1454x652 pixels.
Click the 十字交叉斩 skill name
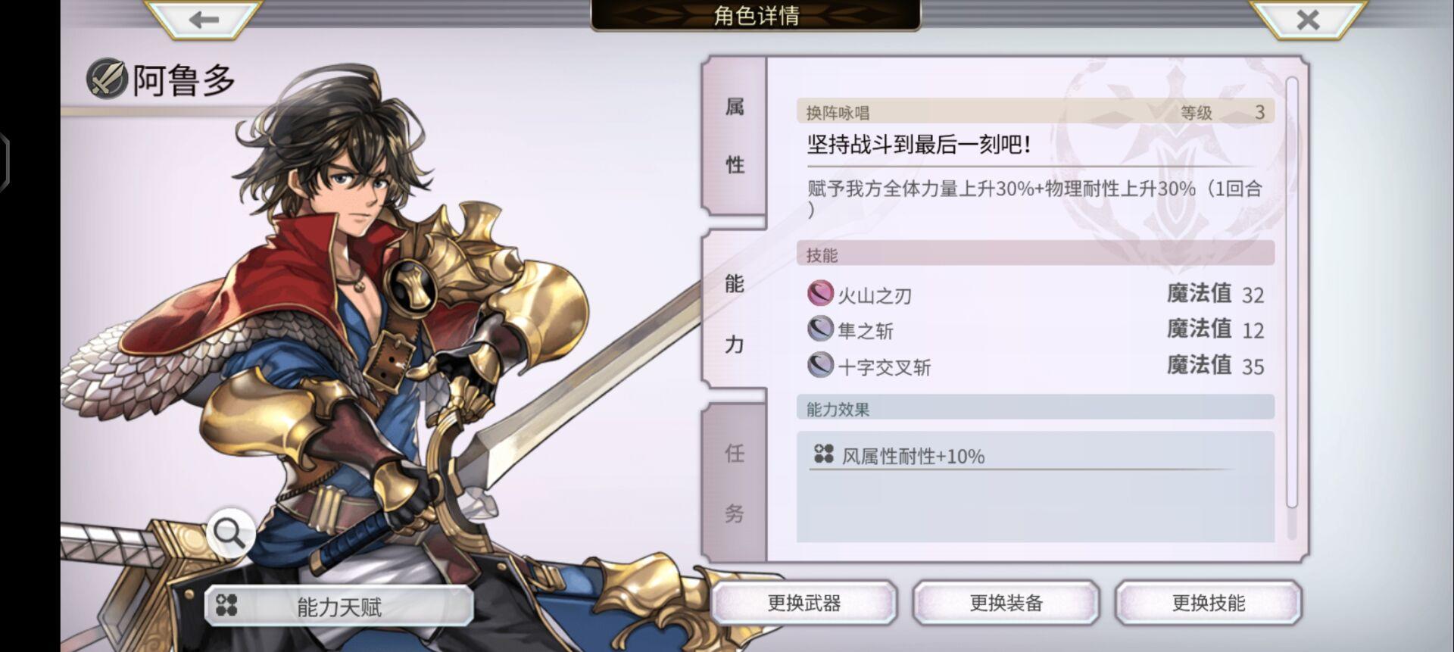(884, 367)
